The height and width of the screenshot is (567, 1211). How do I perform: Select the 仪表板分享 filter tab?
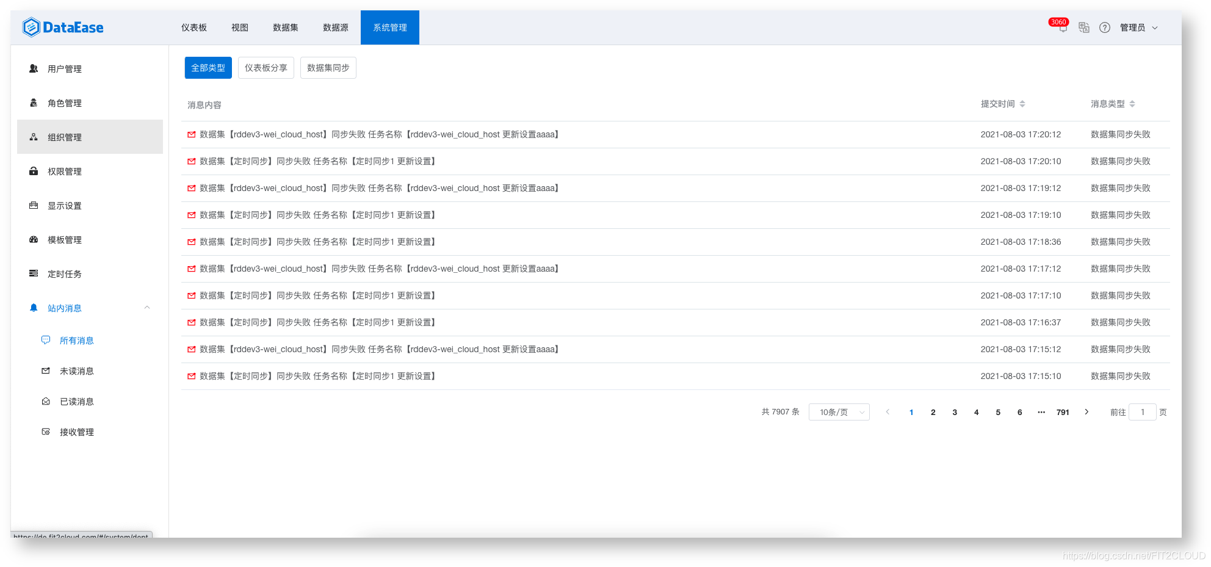coord(266,68)
